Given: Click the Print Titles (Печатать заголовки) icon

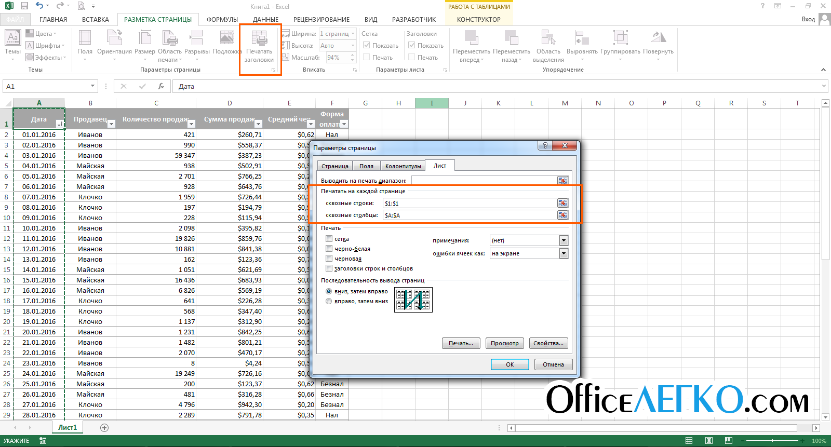Looking at the screenshot, I should click(x=259, y=38).
